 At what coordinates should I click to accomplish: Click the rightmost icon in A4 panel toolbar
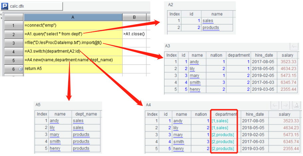pos(295,106)
